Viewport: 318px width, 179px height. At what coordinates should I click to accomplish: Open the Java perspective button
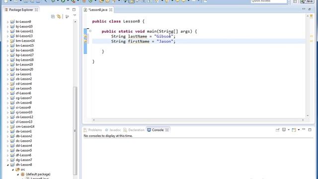[307, 1]
